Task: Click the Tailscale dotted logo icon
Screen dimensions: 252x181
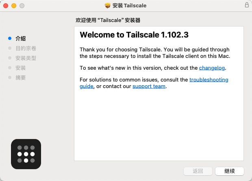Action: click(26, 154)
